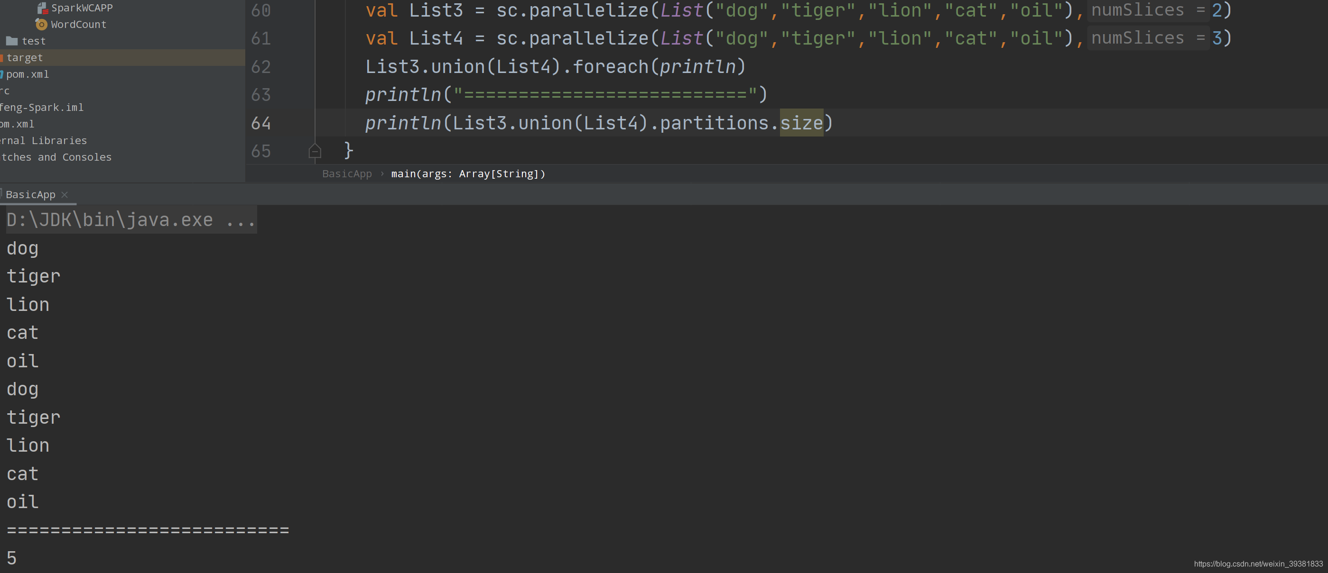Click the SparkWCAPP file icon
This screenshot has height=573, width=1328.
42,8
